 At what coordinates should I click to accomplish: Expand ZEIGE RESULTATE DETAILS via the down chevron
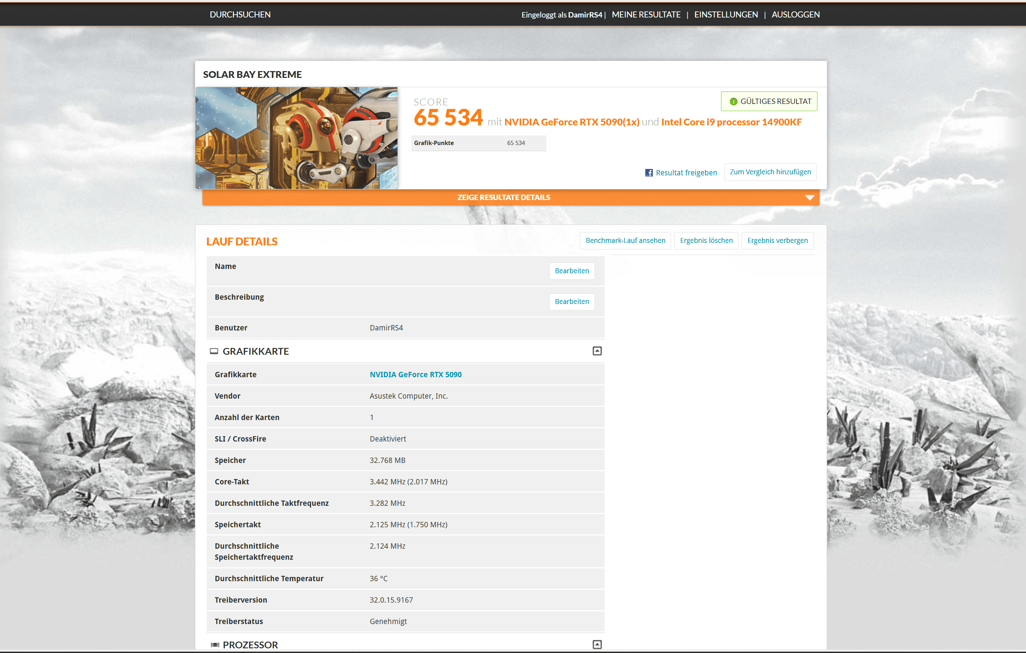click(x=809, y=197)
